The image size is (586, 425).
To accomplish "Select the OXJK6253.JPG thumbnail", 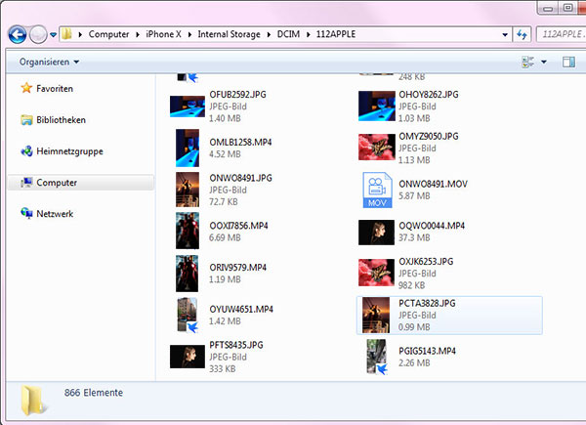I will 376,273.
